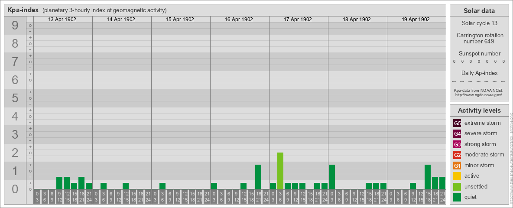This screenshot has height=208, width=513.
Task: Click the moderate storm legend label
Action: (484, 155)
